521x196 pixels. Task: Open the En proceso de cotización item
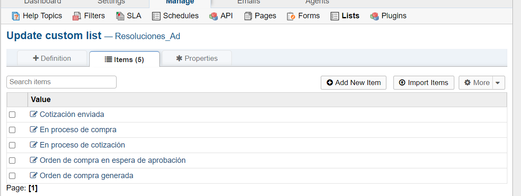coord(82,145)
